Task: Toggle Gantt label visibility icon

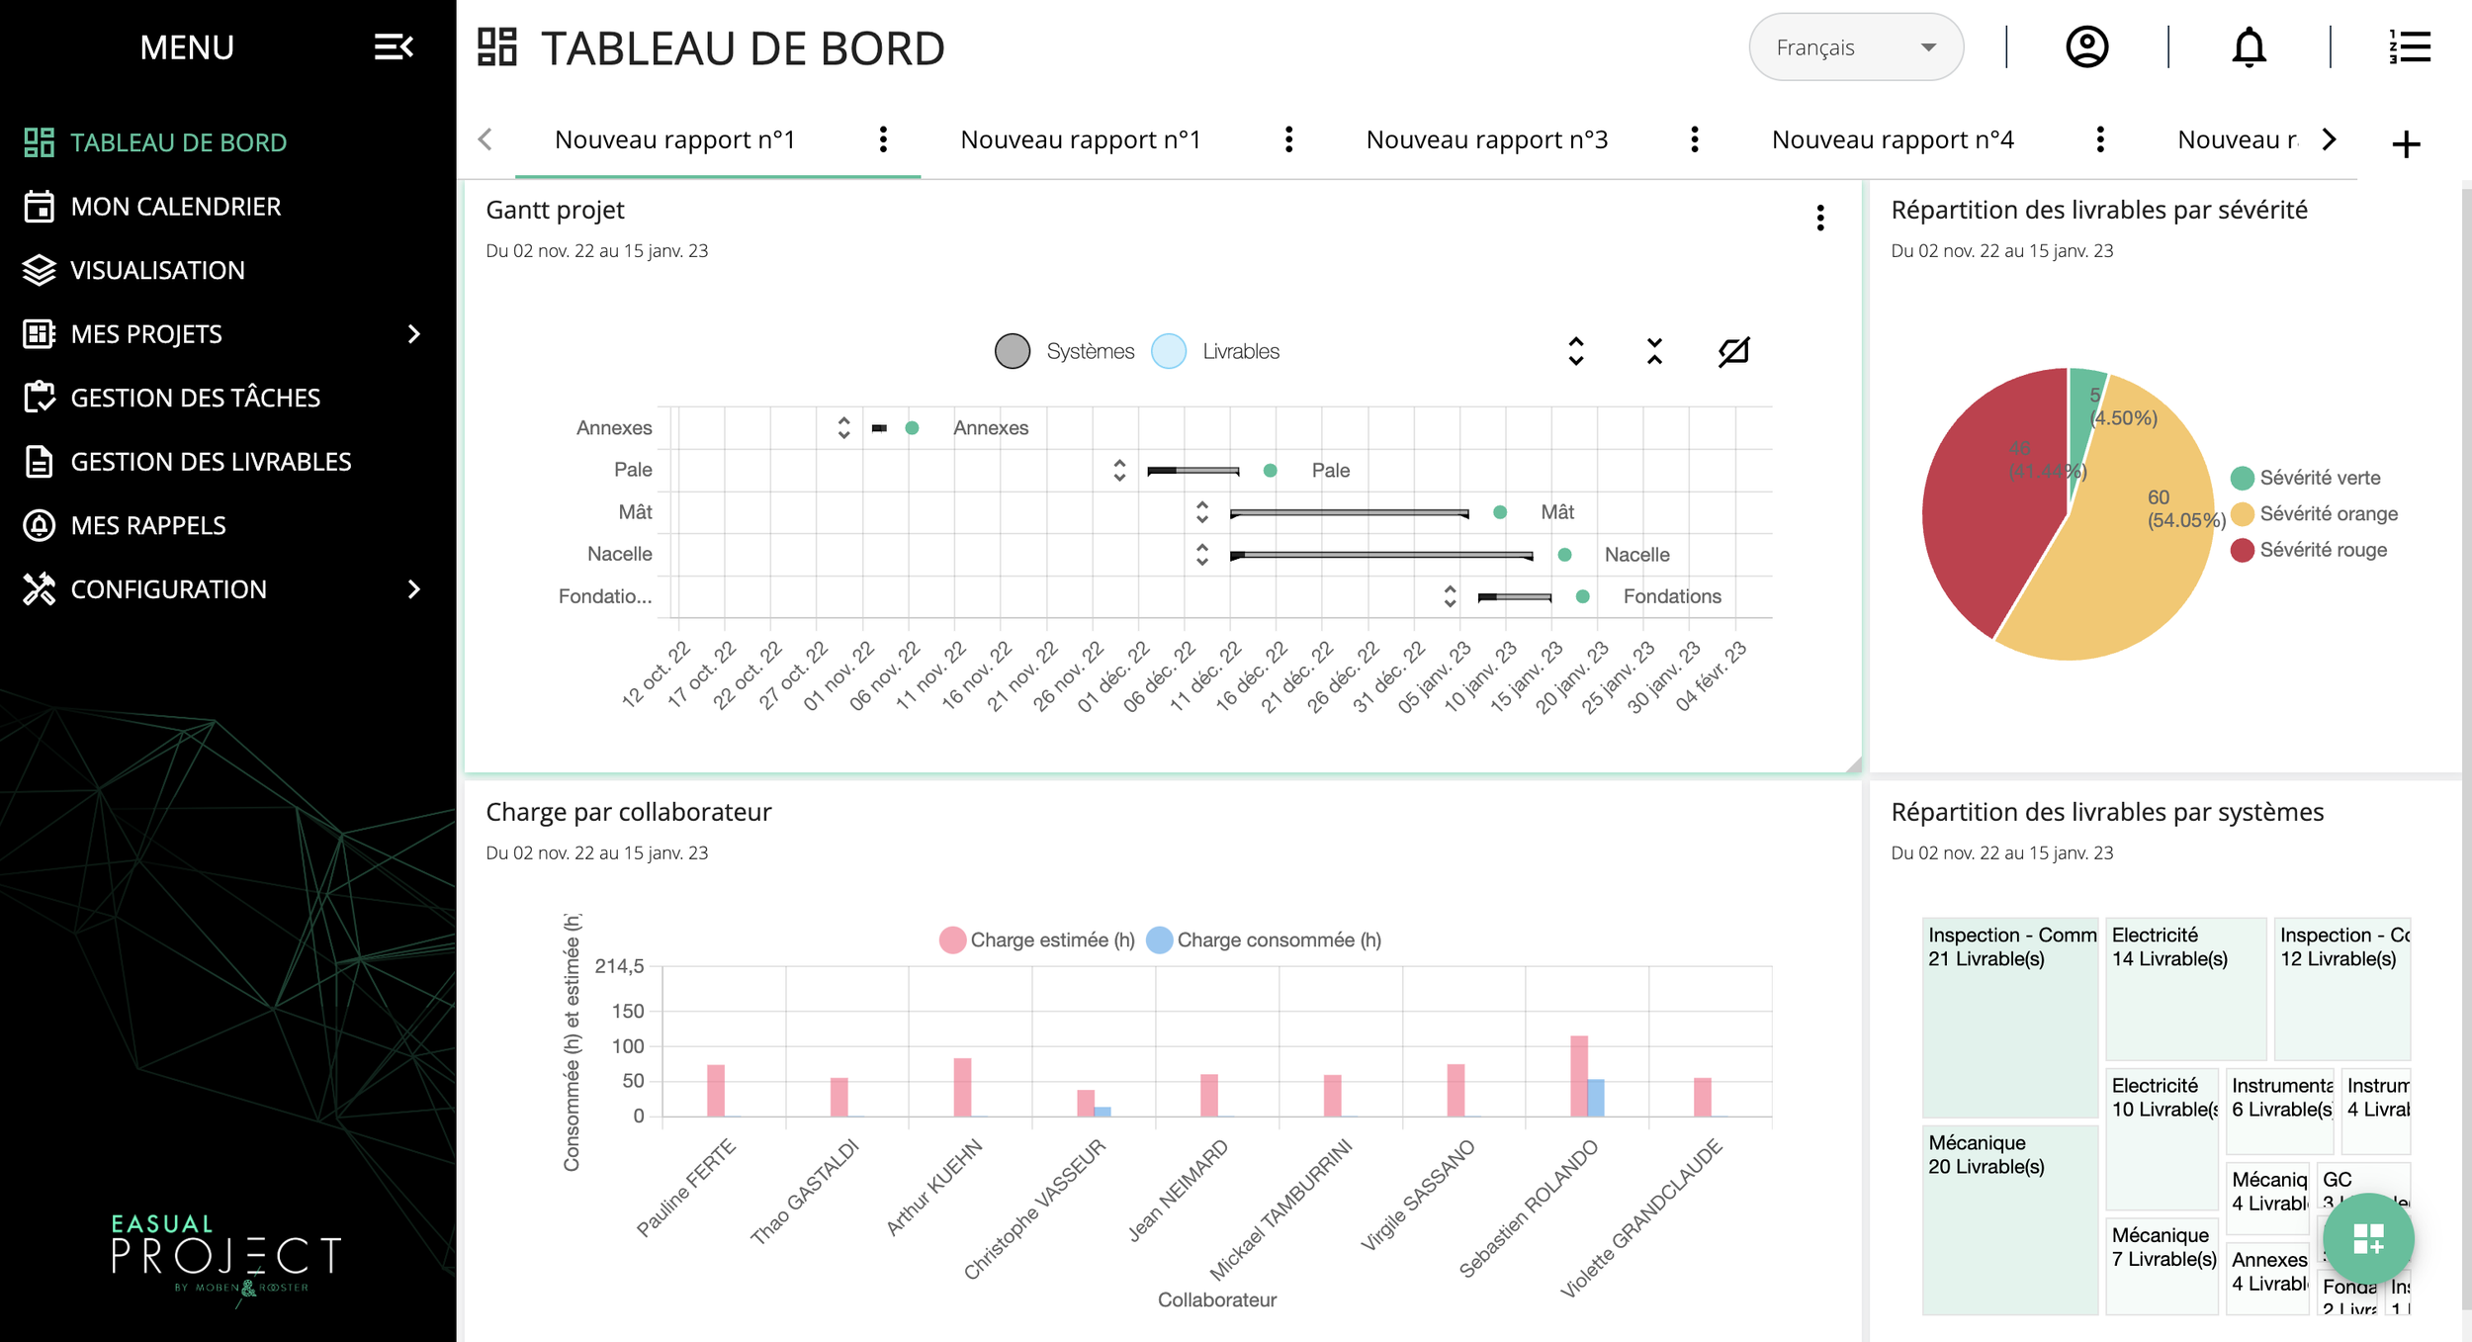Action: pos(1733,351)
